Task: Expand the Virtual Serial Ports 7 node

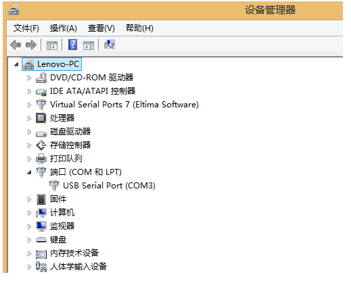Action: click(x=29, y=105)
